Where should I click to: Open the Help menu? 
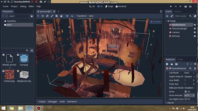point(38,6)
